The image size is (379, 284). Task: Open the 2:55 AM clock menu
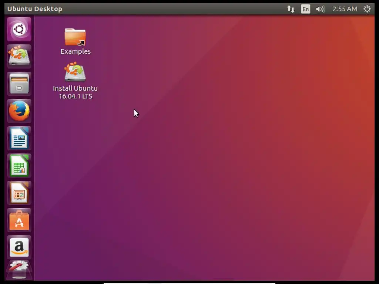click(345, 9)
